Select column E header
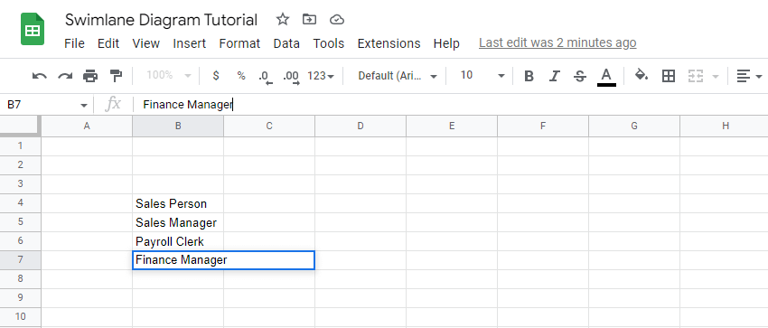 pyautogui.click(x=452, y=126)
